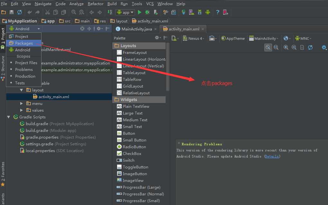
Task: Navigate back with the left arrow icon
Action: 92,12
